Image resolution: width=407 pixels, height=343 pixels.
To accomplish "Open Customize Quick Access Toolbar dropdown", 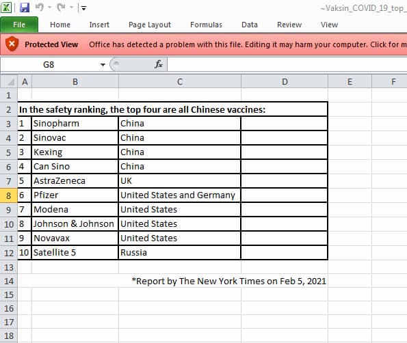I will click(83, 8).
